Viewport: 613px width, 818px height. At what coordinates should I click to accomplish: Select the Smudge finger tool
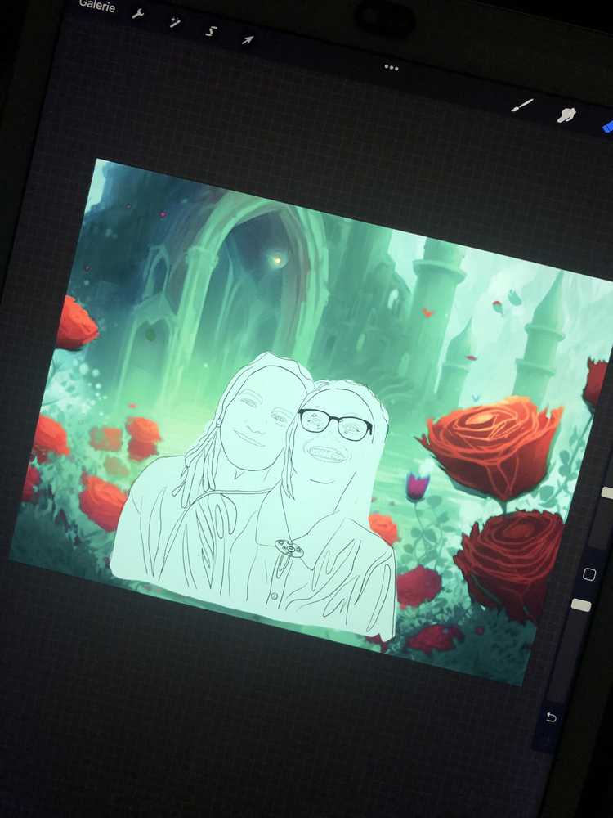pyautogui.click(x=566, y=115)
